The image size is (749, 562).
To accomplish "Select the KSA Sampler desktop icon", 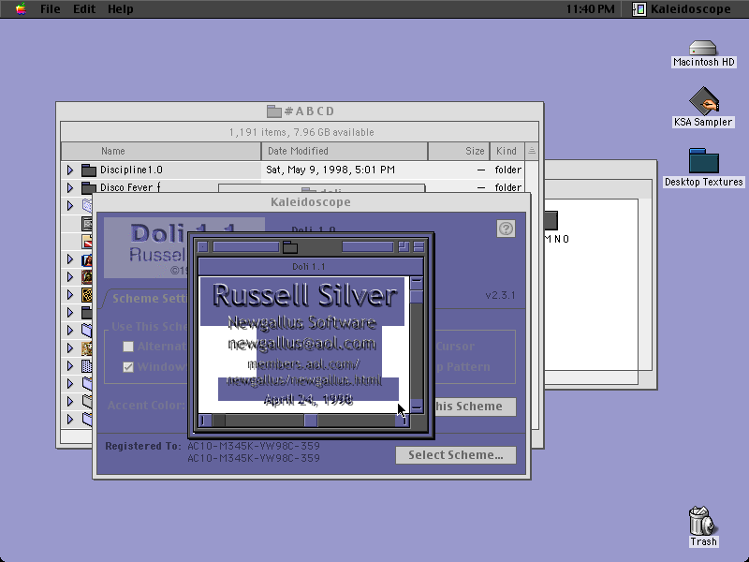I will (704, 100).
